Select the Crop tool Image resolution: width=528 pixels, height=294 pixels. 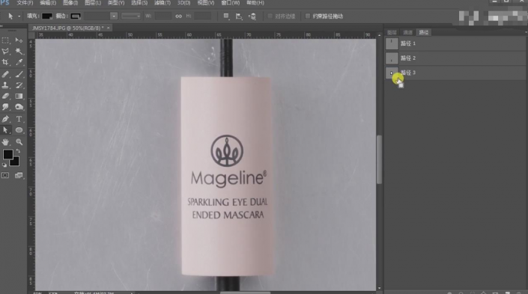(5, 62)
